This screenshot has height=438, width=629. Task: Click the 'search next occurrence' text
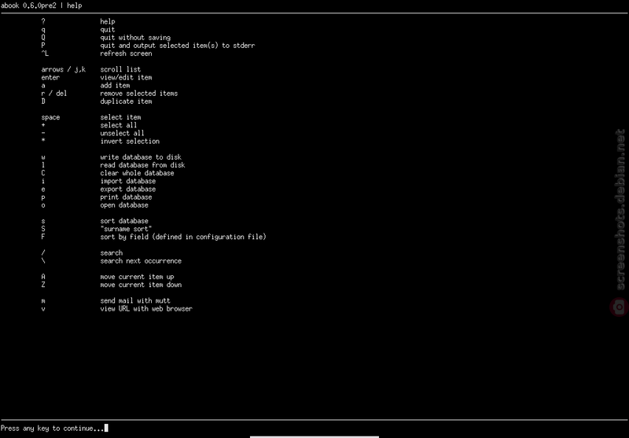[141, 261]
